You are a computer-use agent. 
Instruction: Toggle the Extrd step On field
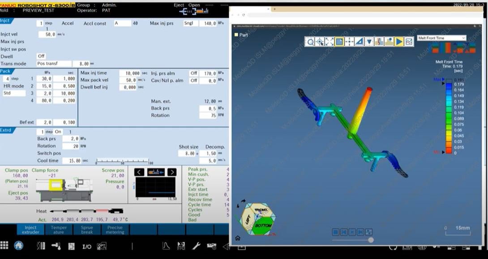[58, 132]
